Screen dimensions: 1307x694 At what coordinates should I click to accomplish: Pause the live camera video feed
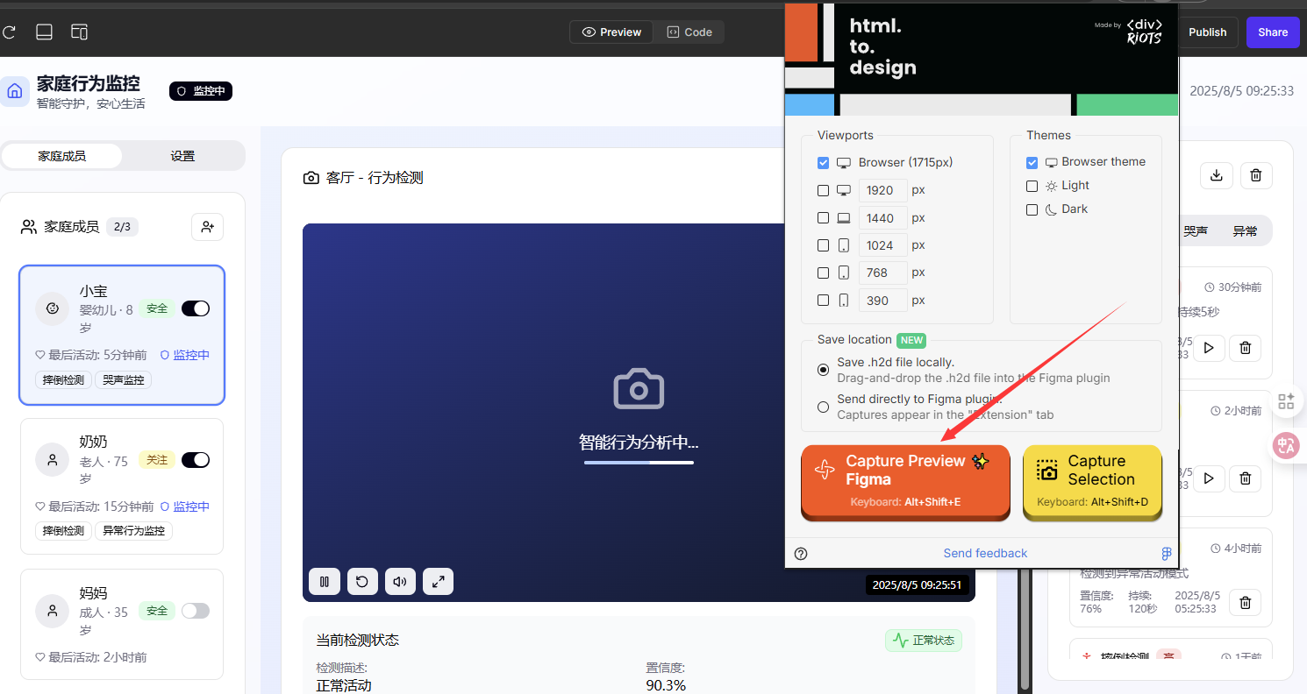pos(324,581)
